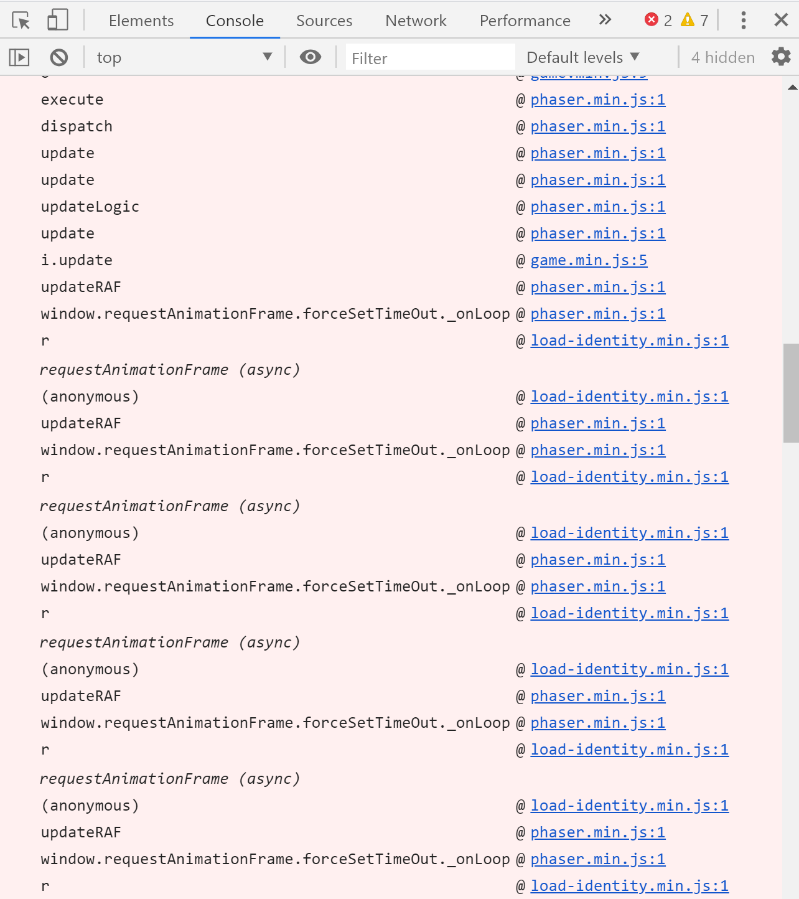Show console drawer with sidebar icon

tap(19, 57)
